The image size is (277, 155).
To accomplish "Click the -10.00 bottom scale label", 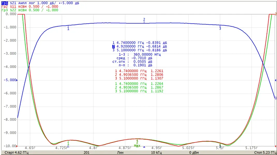I will click(x=10, y=146).
